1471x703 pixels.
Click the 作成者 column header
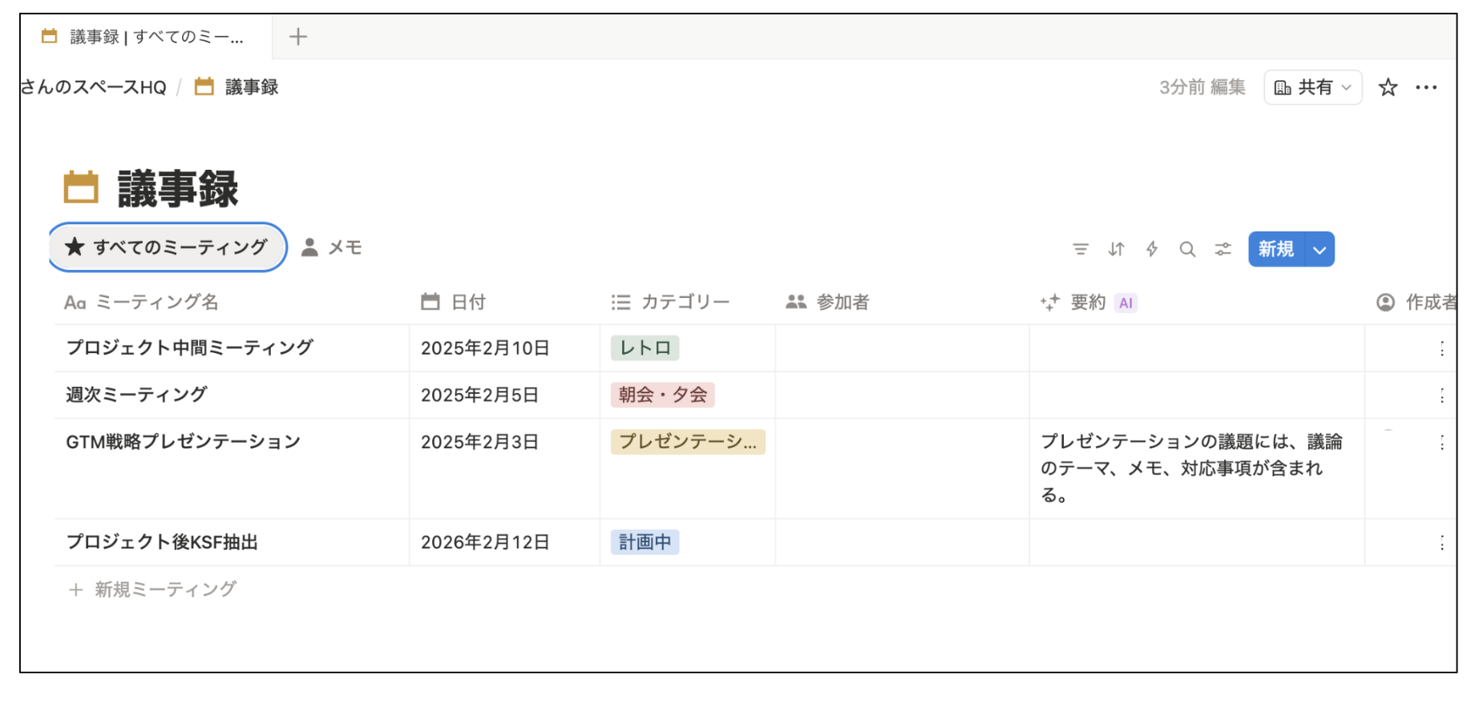point(1416,302)
